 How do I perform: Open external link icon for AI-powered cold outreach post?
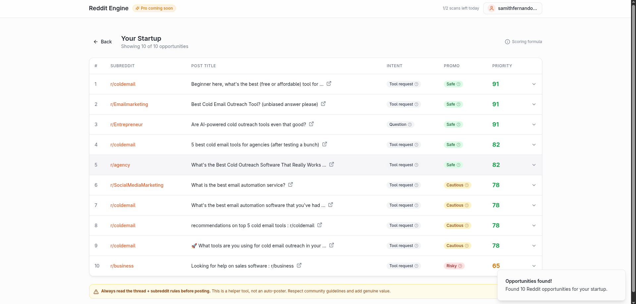tap(311, 124)
